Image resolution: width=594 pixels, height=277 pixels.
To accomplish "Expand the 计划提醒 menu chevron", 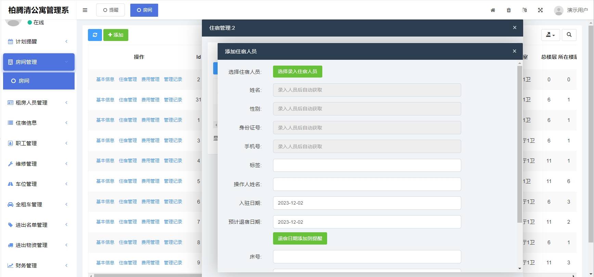I will pos(66,41).
